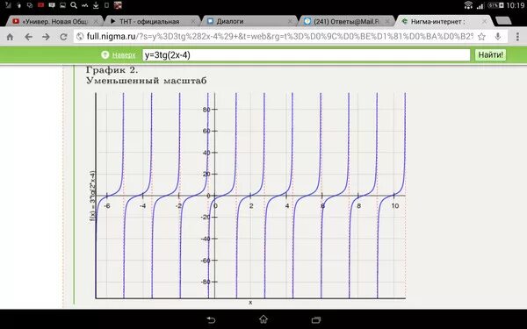Click the full.nigma.ru address bar
This screenshot has height=329, width=527.
point(274,37)
